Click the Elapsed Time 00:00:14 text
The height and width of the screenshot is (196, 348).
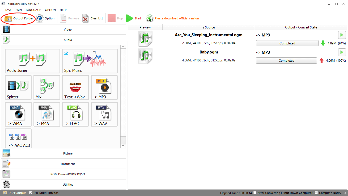236,193
